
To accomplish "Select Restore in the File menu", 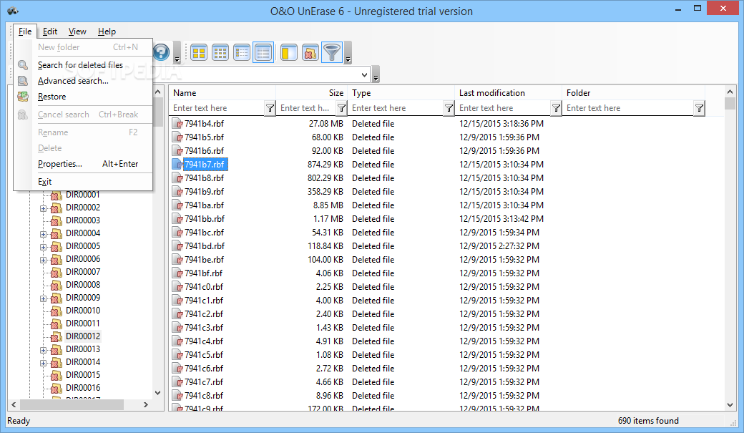I will [x=83, y=97].
